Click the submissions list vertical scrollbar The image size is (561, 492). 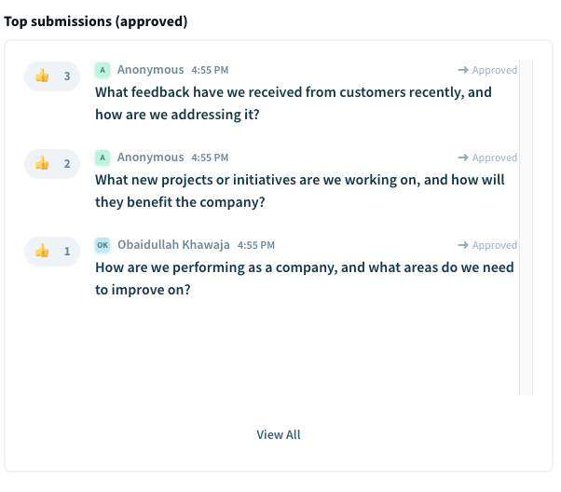click(526, 227)
